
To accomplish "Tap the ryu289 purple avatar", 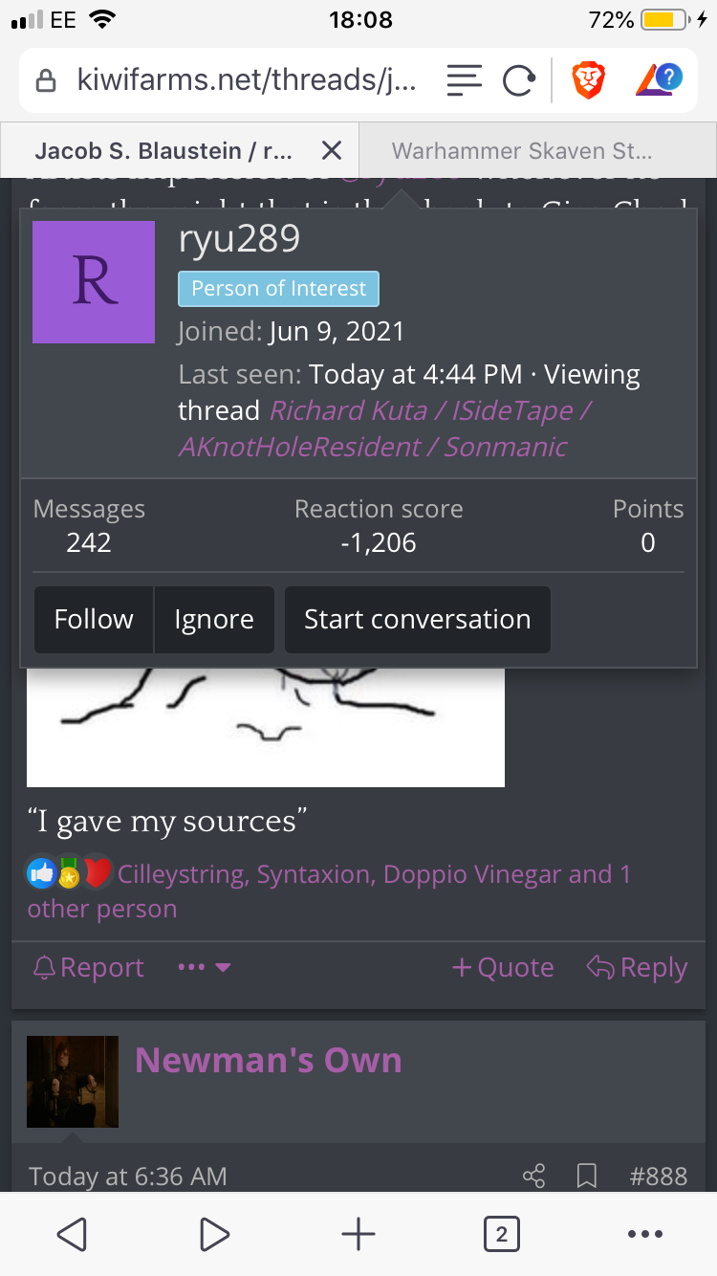I will 94,282.
